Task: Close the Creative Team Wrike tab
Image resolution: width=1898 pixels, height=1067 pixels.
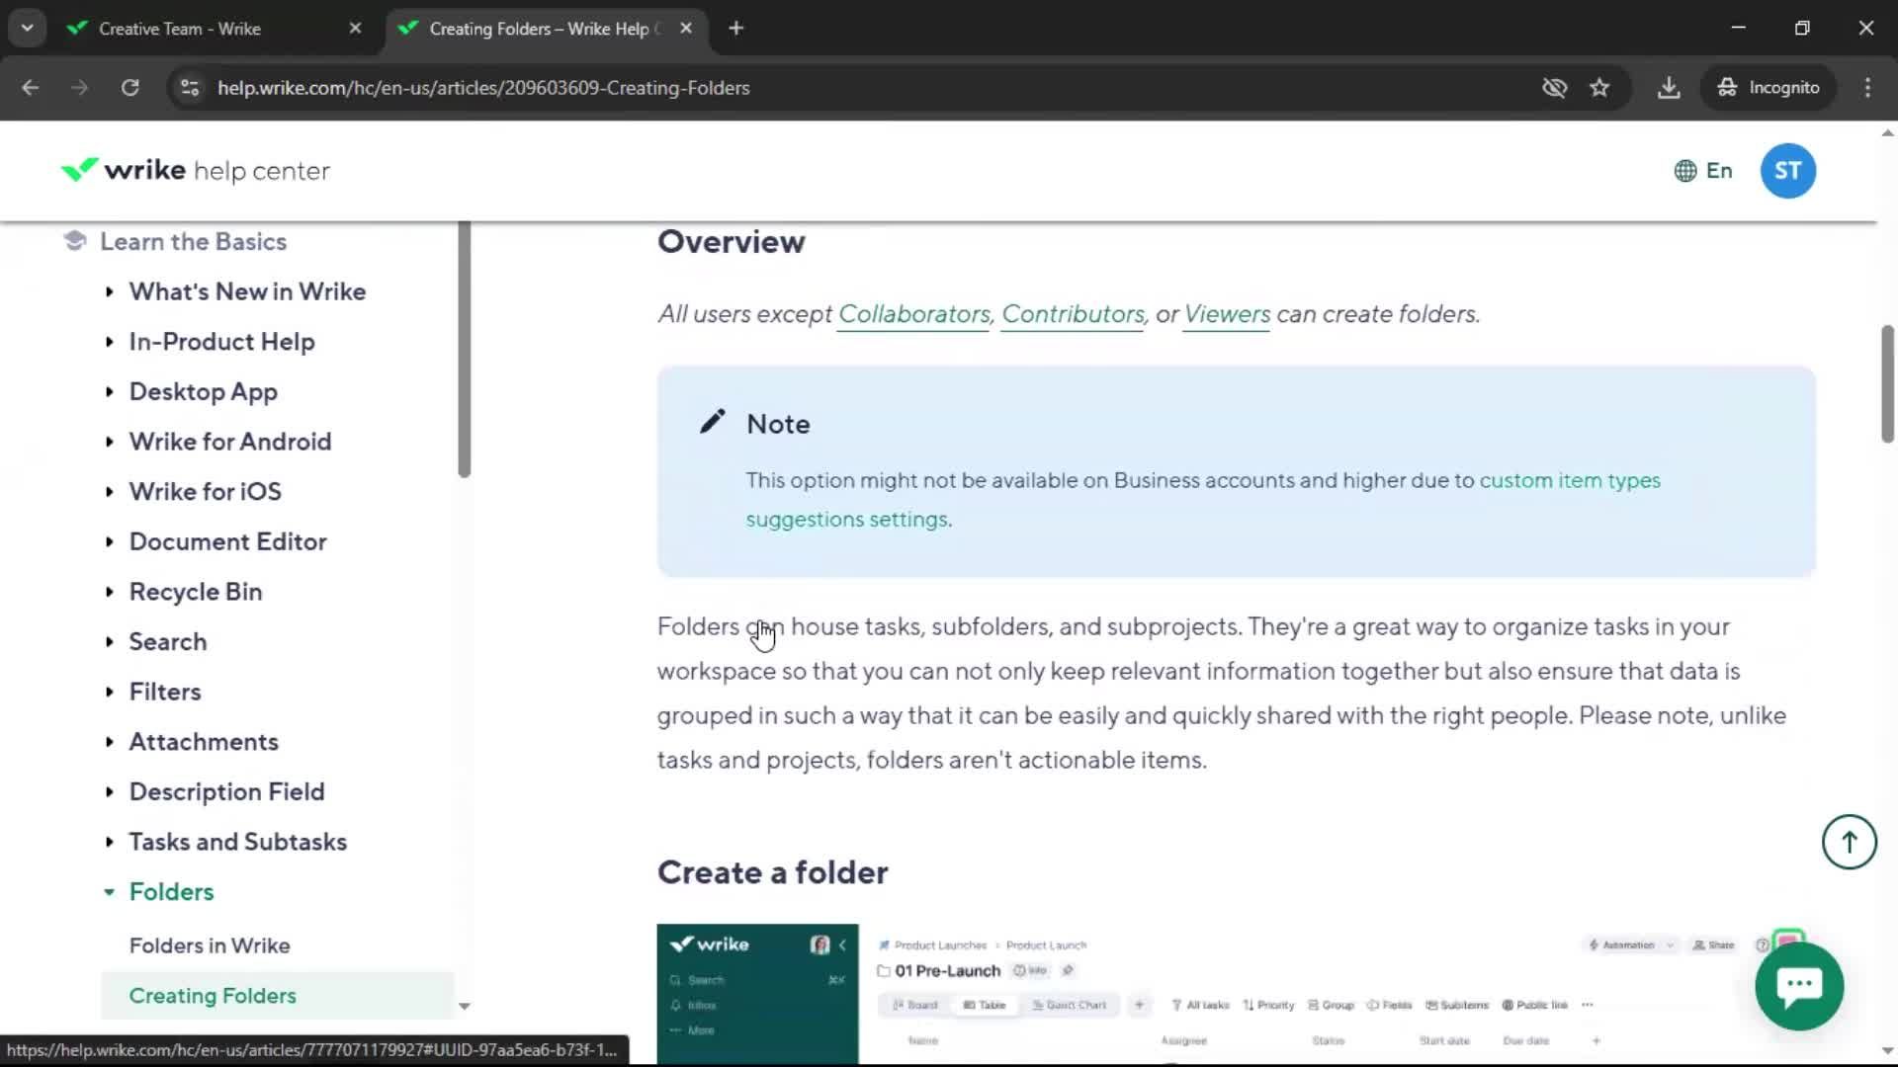Action: (x=355, y=29)
